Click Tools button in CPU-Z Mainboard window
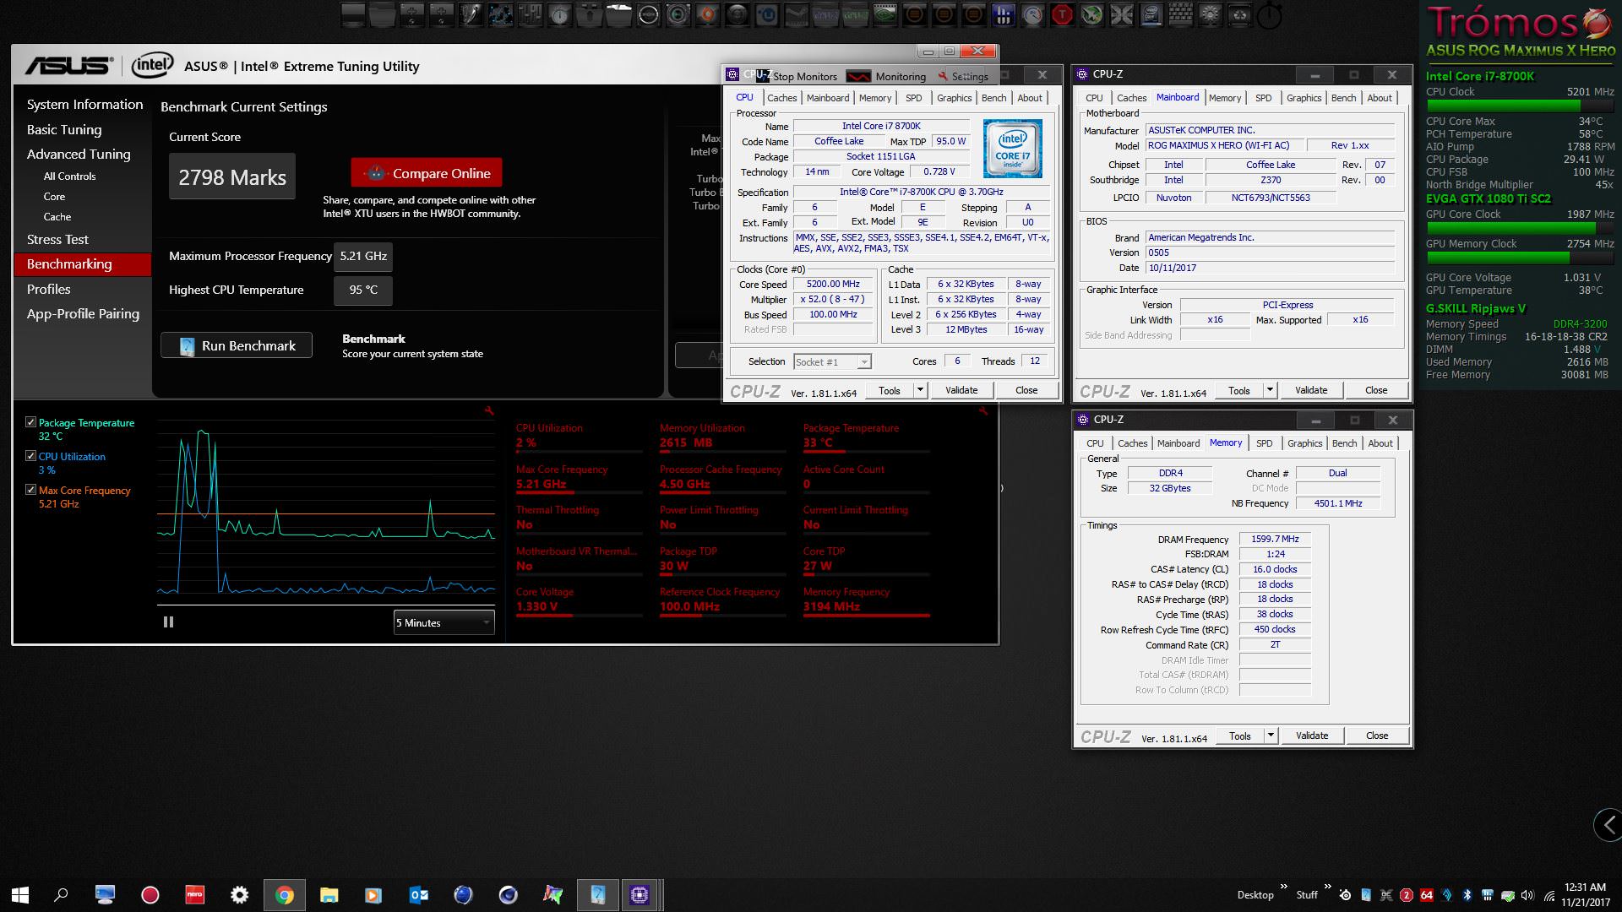1622x912 pixels. [x=1239, y=390]
